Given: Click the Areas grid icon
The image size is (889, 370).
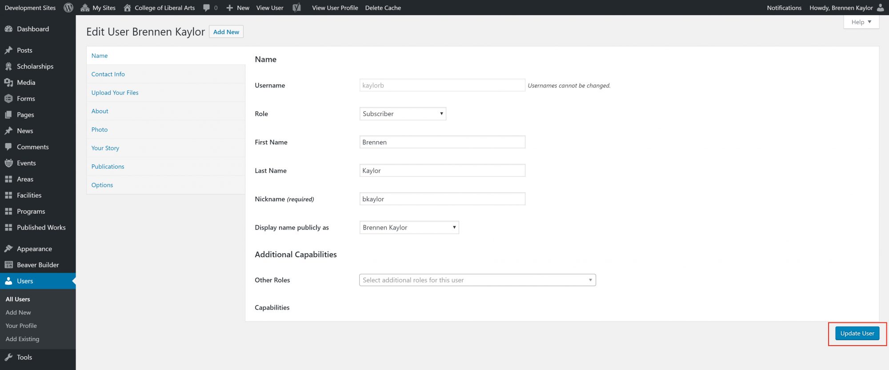Looking at the screenshot, I should tap(8, 179).
